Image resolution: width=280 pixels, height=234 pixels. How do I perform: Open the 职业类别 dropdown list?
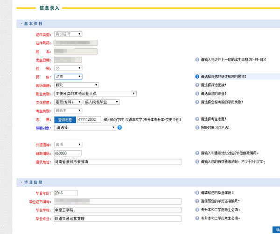95,94
